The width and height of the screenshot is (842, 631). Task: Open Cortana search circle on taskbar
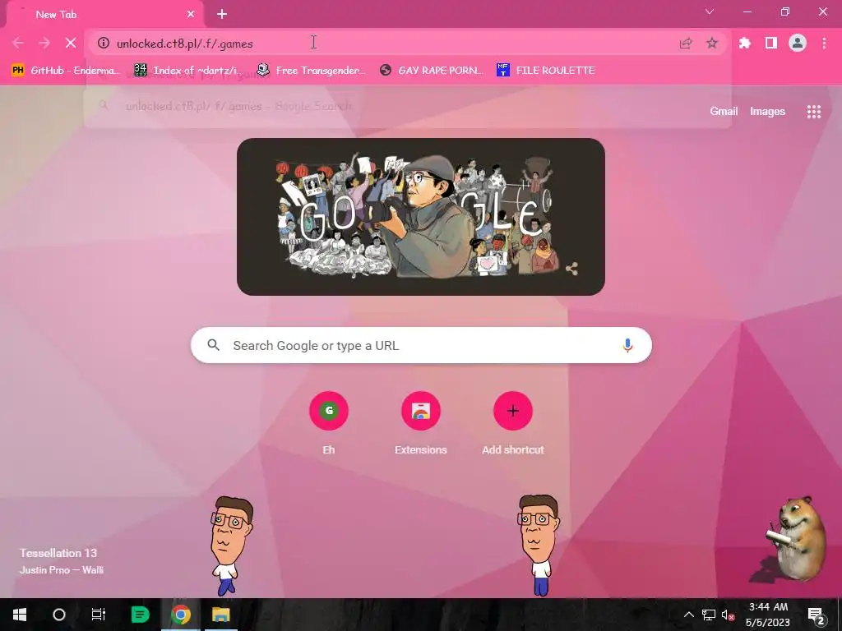pyautogui.click(x=58, y=615)
